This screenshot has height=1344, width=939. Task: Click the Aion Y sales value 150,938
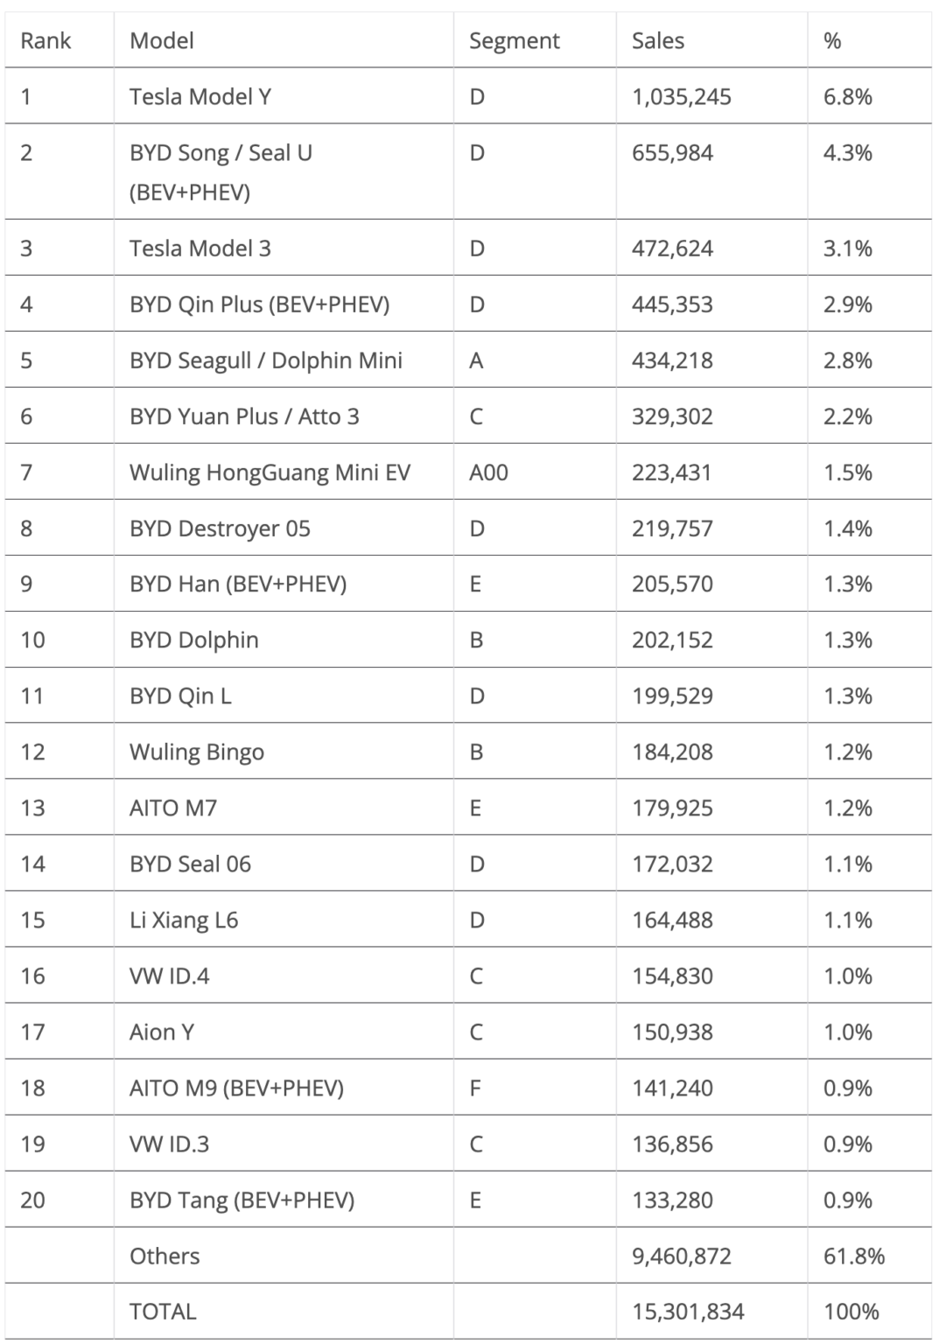(x=672, y=1032)
